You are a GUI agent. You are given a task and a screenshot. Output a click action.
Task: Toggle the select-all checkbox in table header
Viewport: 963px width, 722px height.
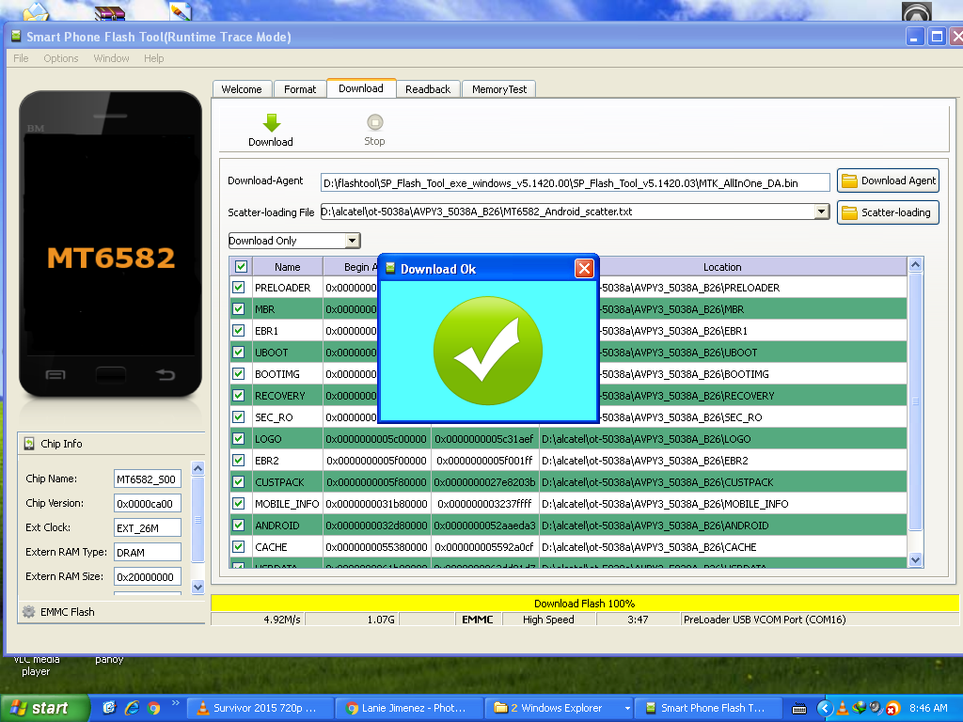tap(241, 267)
